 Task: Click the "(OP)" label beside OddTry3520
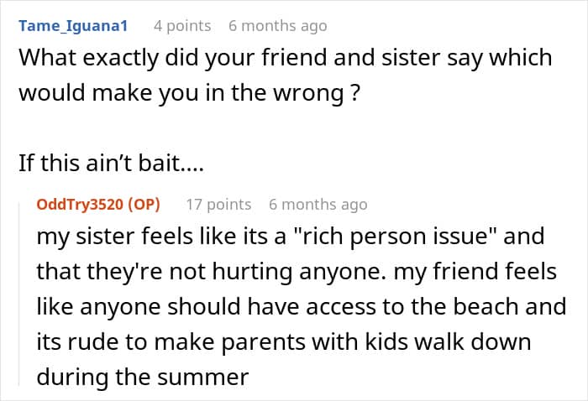point(139,204)
